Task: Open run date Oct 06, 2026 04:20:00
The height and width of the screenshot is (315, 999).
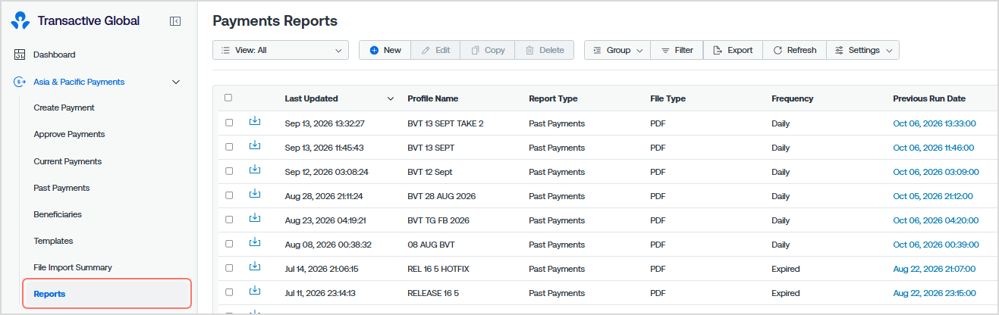Action: pyautogui.click(x=936, y=220)
